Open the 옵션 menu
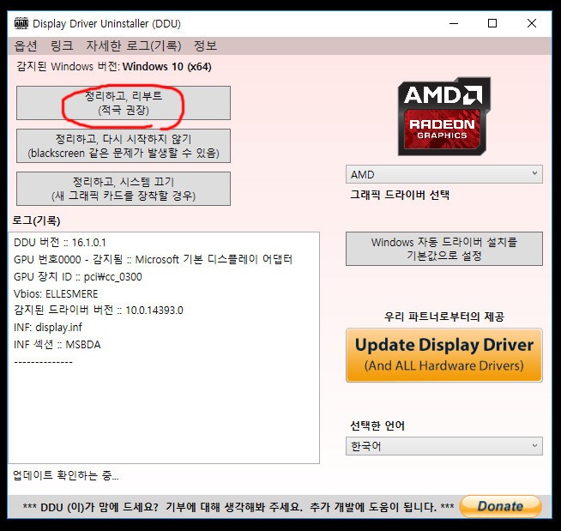The image size is (561, 531). [x=26, y=45]
